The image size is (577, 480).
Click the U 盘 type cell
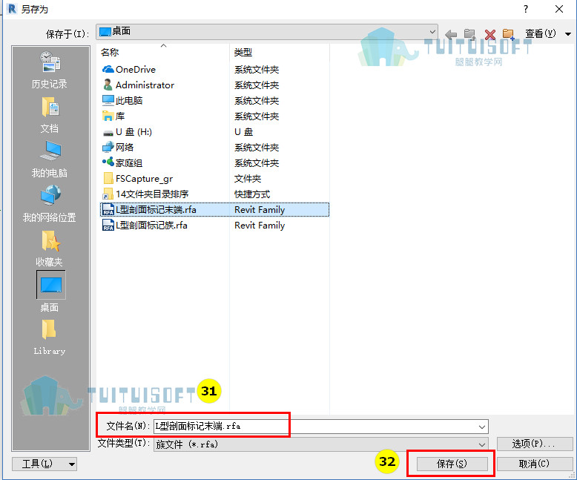(x=243, y=132)
